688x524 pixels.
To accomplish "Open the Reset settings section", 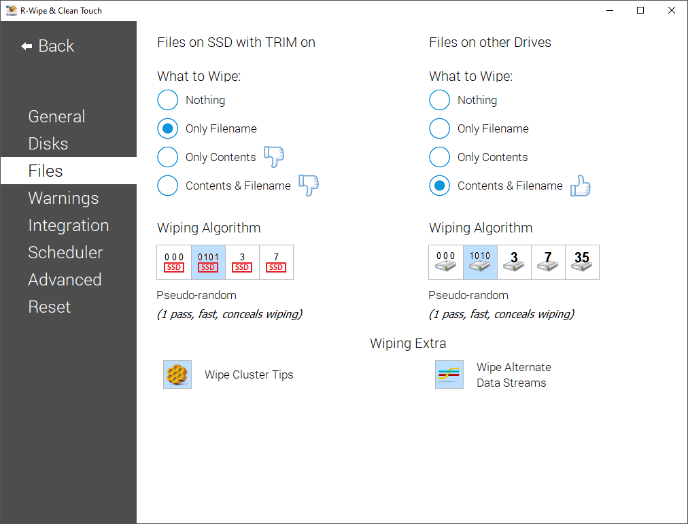I will click(69, 307).
